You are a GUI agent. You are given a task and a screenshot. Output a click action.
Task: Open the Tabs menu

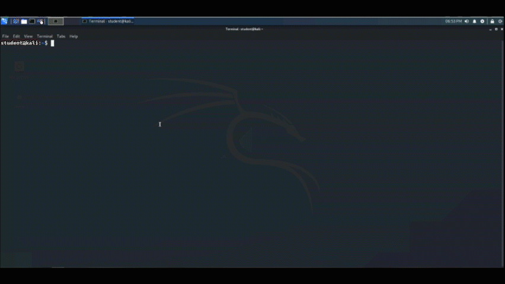tap(61, 36)
